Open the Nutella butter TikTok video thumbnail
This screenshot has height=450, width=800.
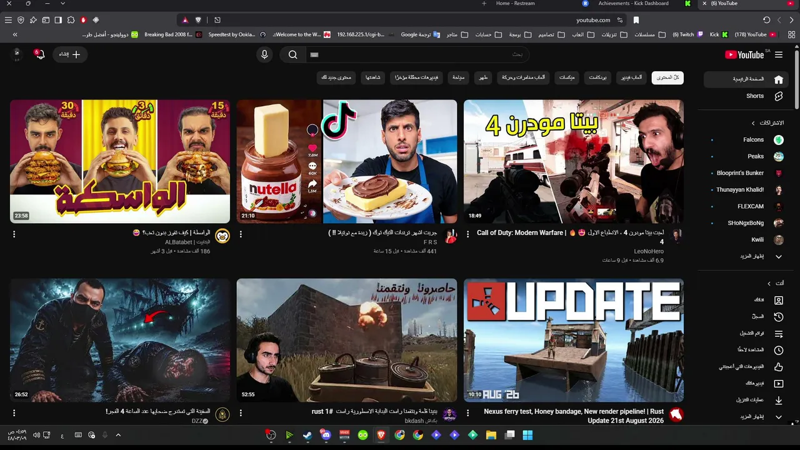pos(347,161)
